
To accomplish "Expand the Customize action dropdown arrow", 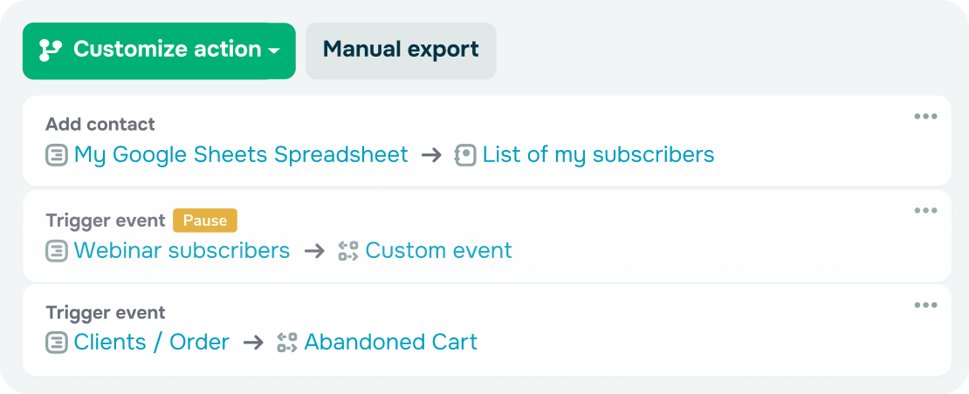I will (x=274, y=51).
